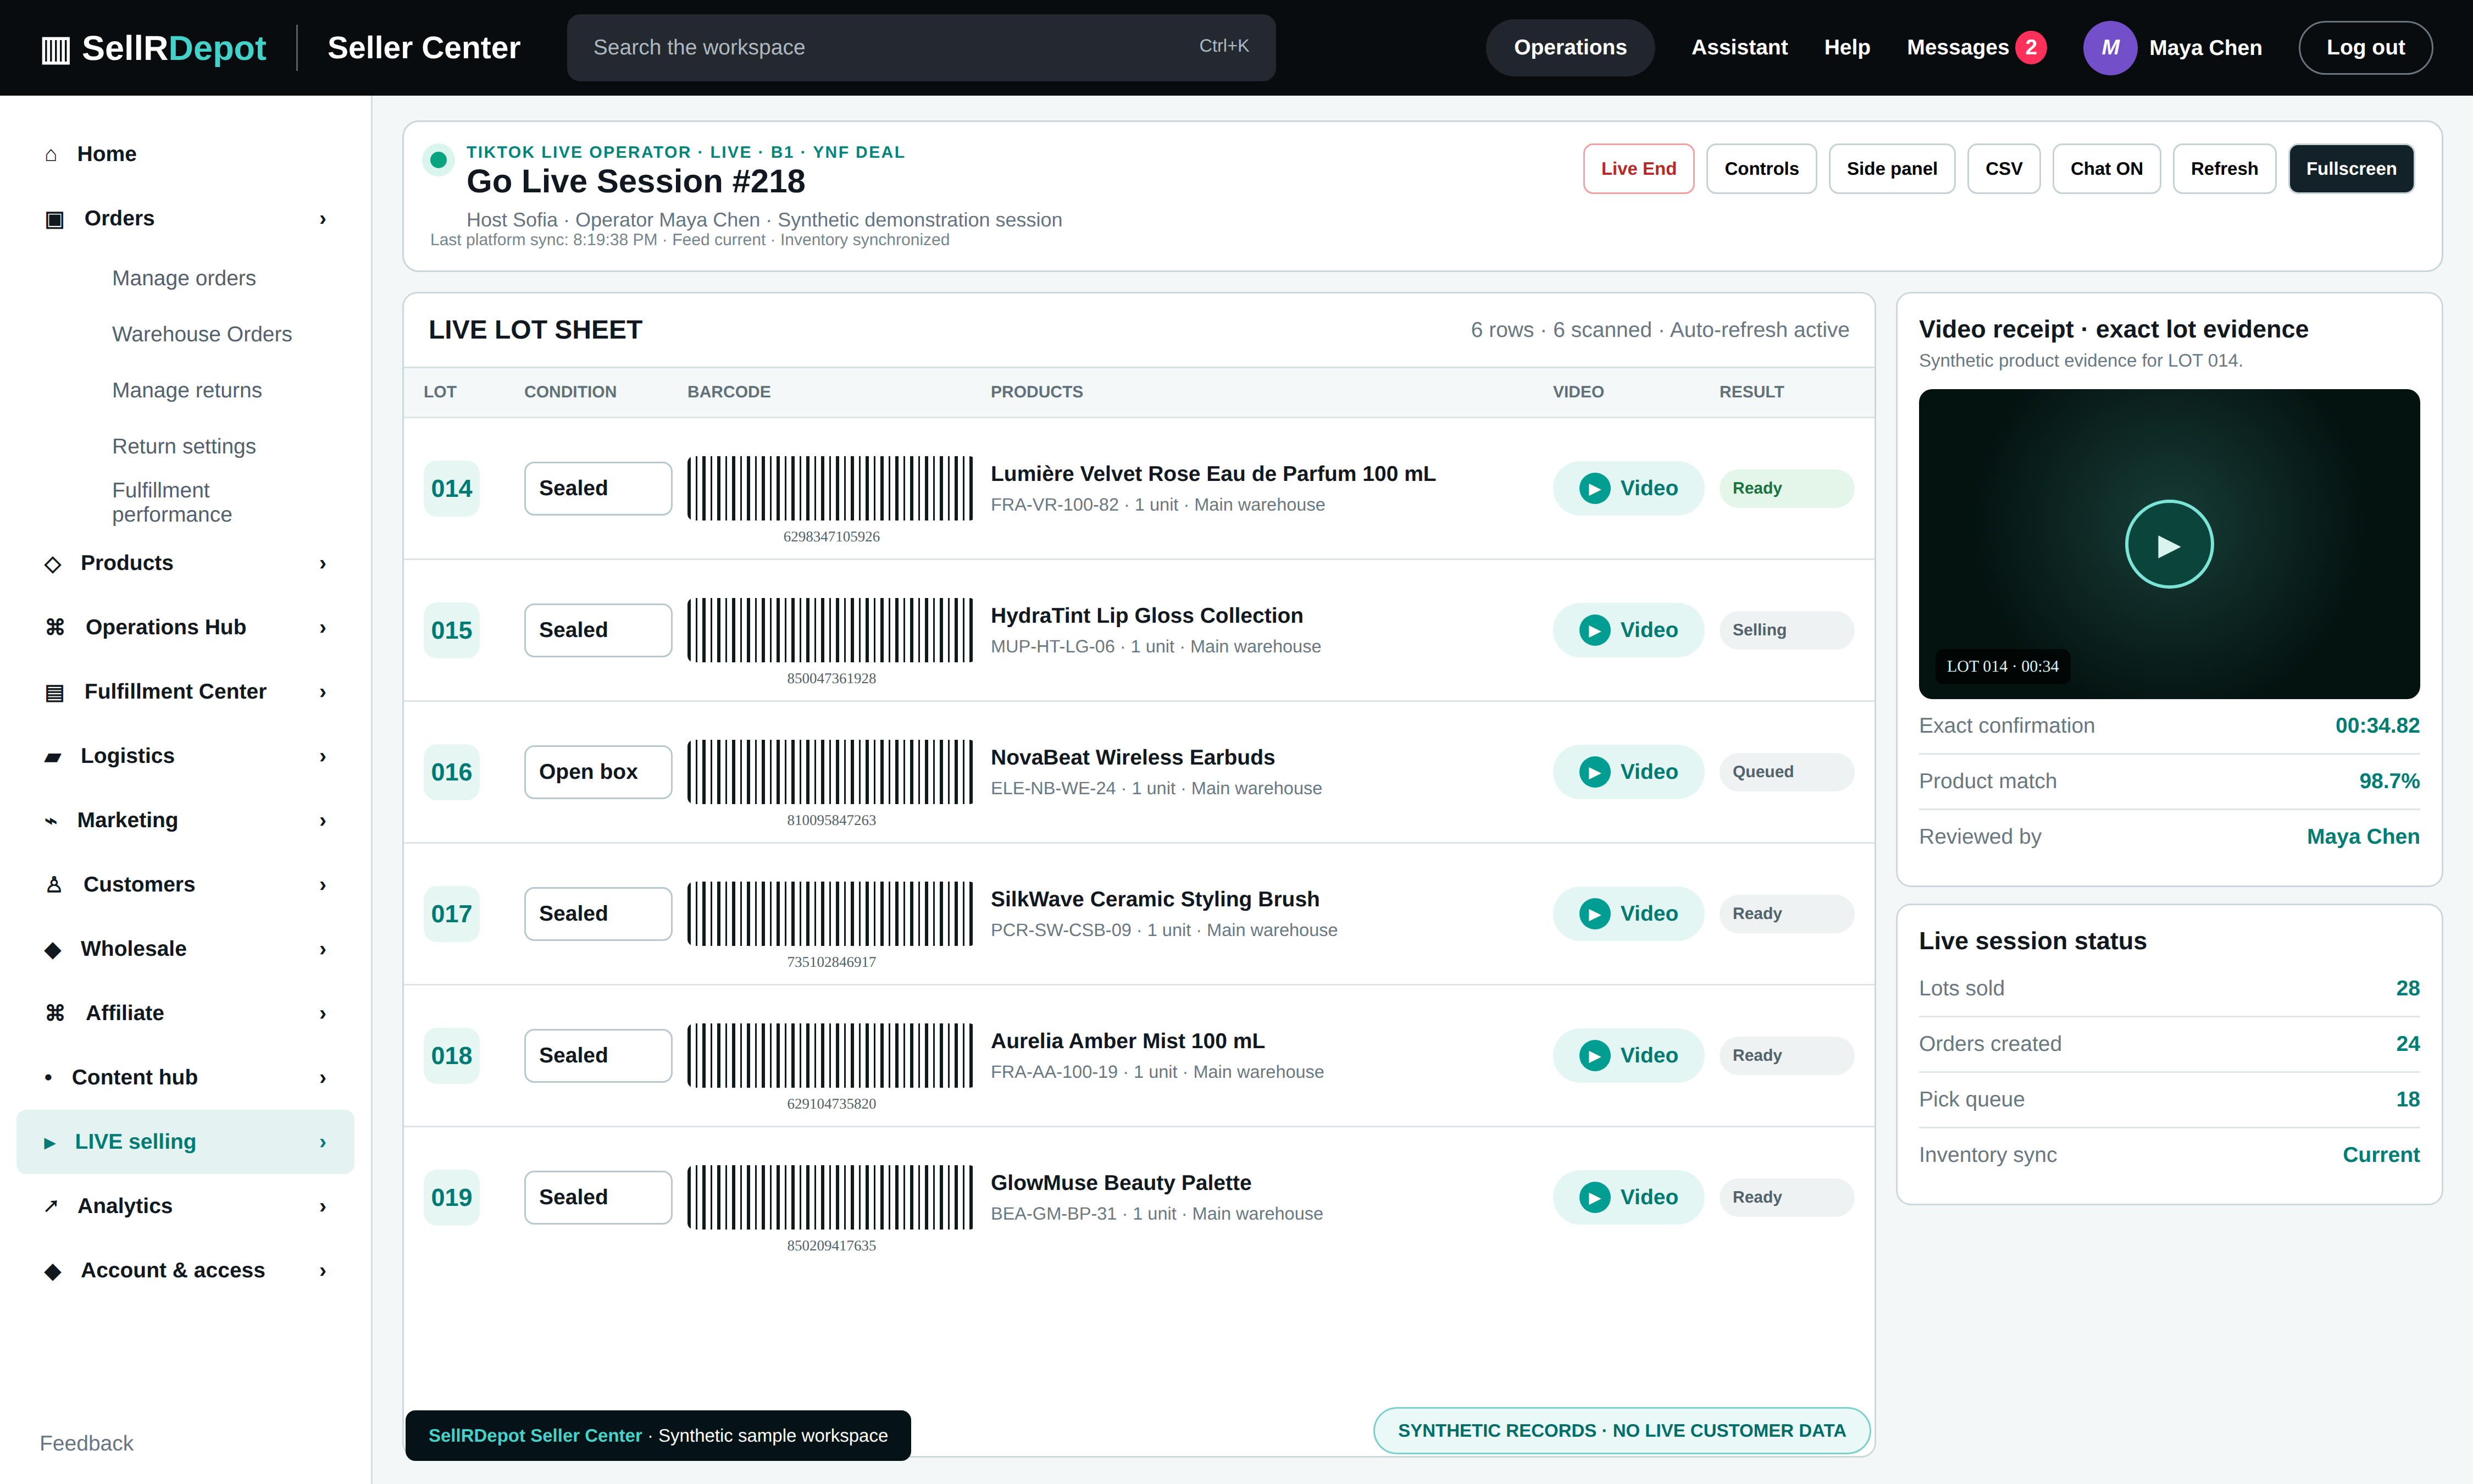
Task: Click the Orders box icon
Action: click(55, 219)
